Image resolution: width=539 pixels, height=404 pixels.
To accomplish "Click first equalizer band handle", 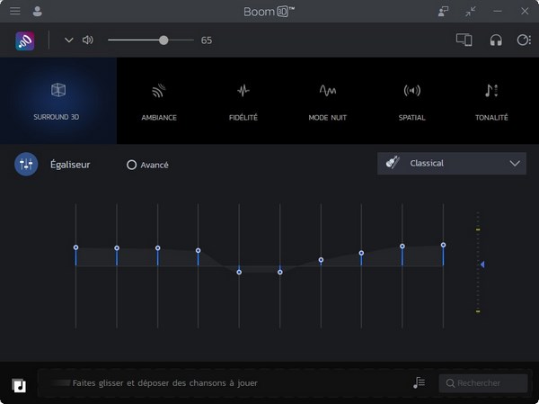I will [75, 247].
